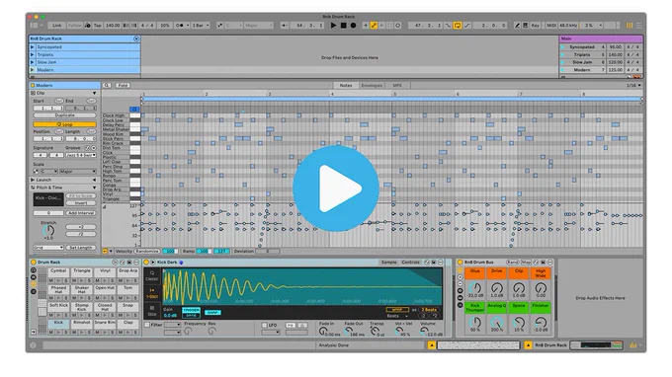Adjust the Stretch knob

[x=48, y=230]
